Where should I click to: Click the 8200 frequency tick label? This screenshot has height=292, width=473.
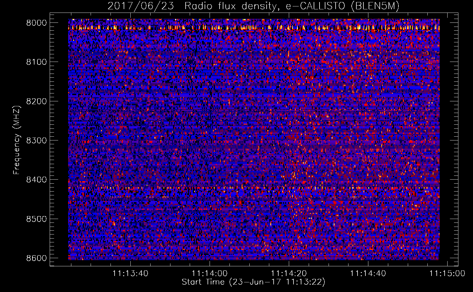tap(37, 101)
